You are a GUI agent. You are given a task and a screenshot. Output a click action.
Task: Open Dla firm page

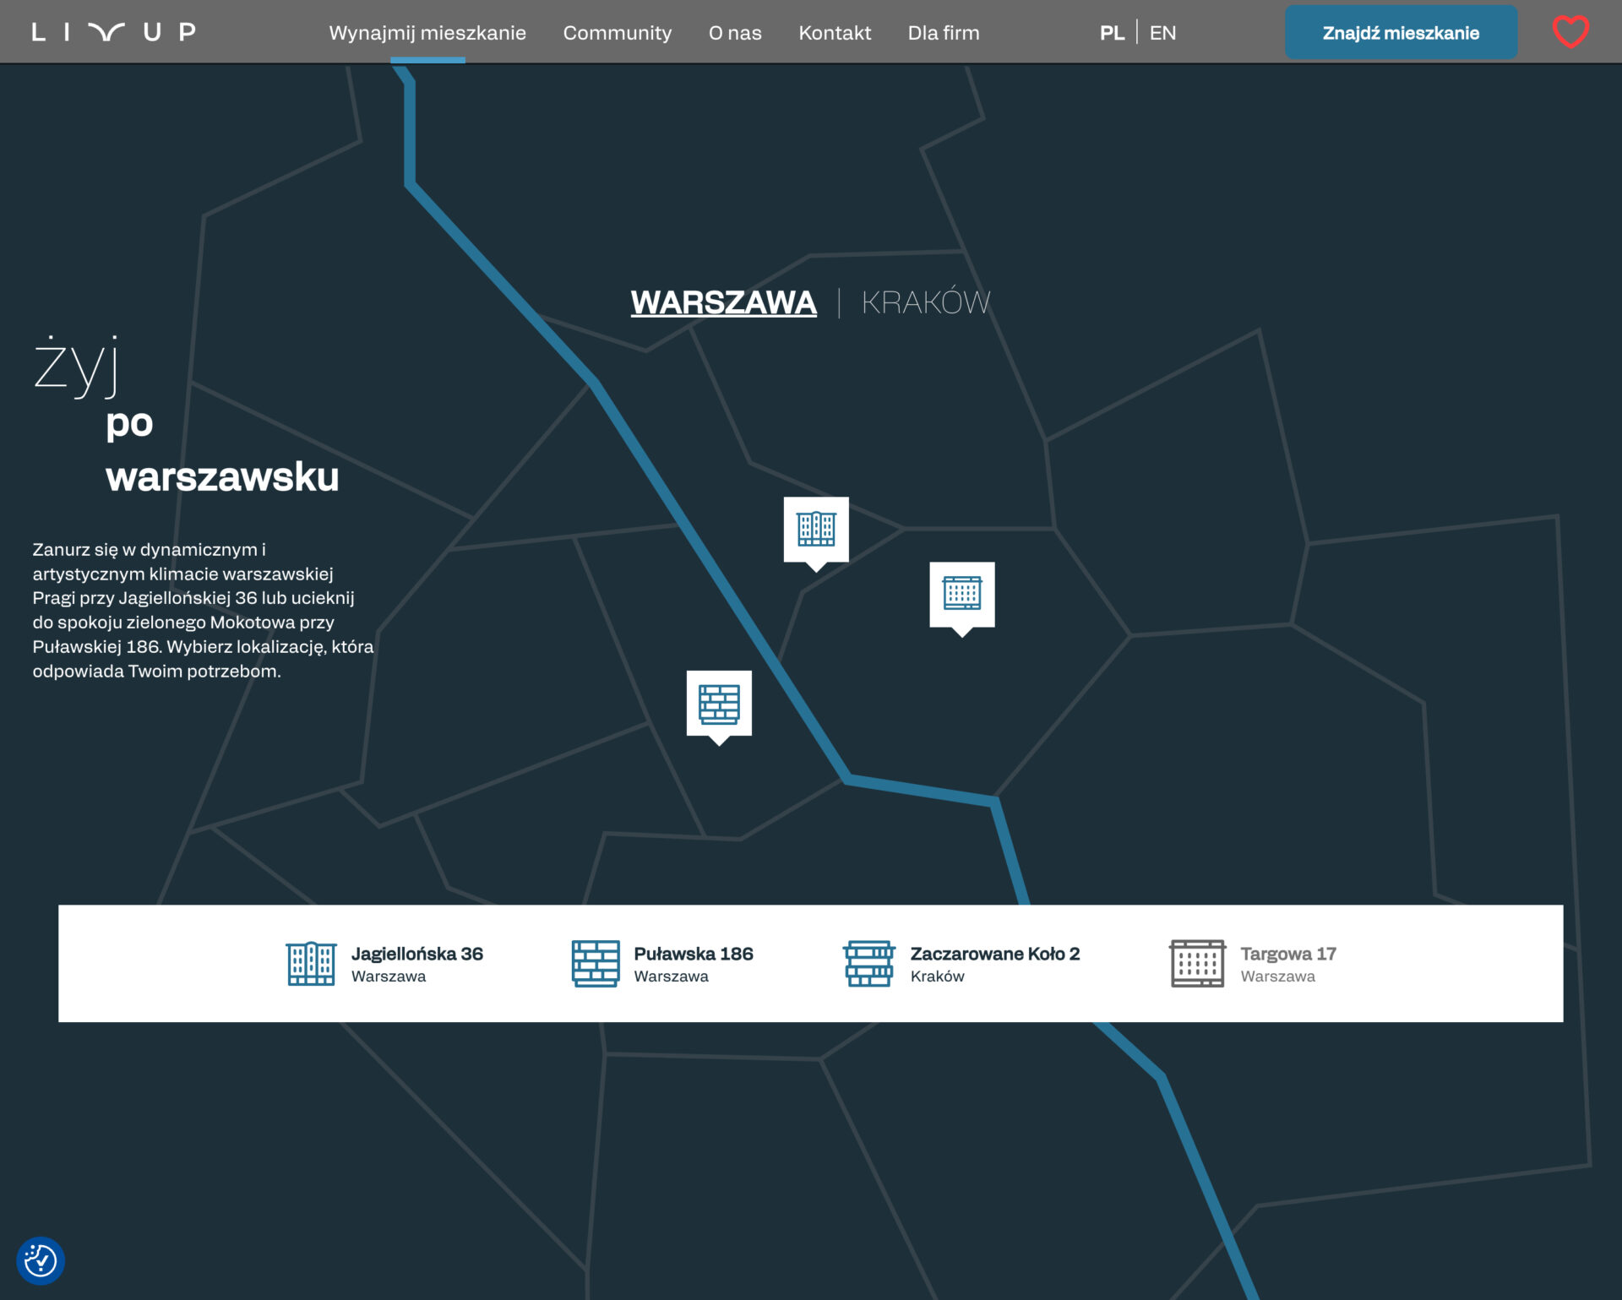tap(944, 33)
